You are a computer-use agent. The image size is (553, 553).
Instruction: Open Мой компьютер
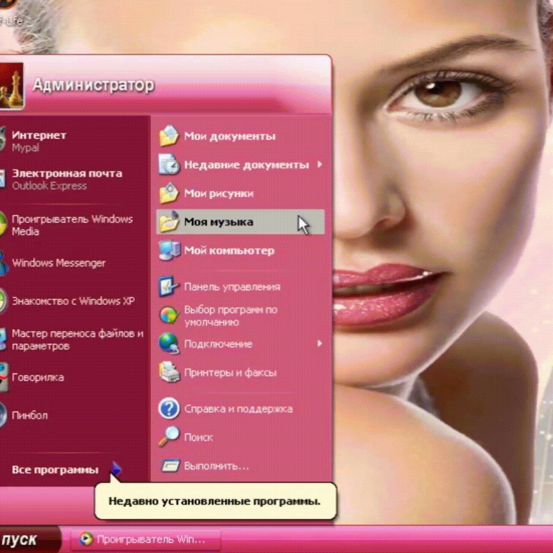240,251
